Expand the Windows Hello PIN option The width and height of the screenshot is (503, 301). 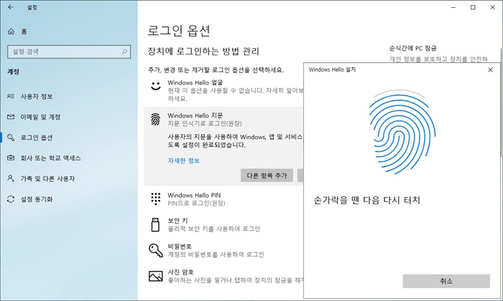223,199
